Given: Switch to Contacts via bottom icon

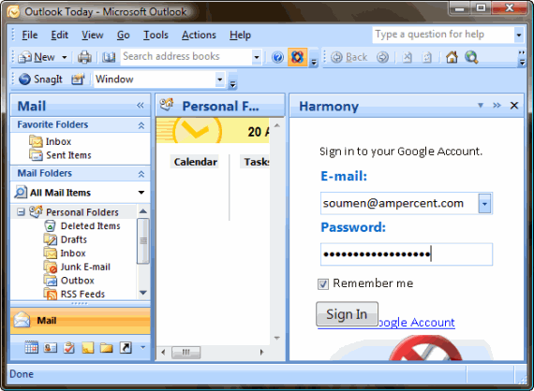Looking at the screenshot, I should coord(51,347).
